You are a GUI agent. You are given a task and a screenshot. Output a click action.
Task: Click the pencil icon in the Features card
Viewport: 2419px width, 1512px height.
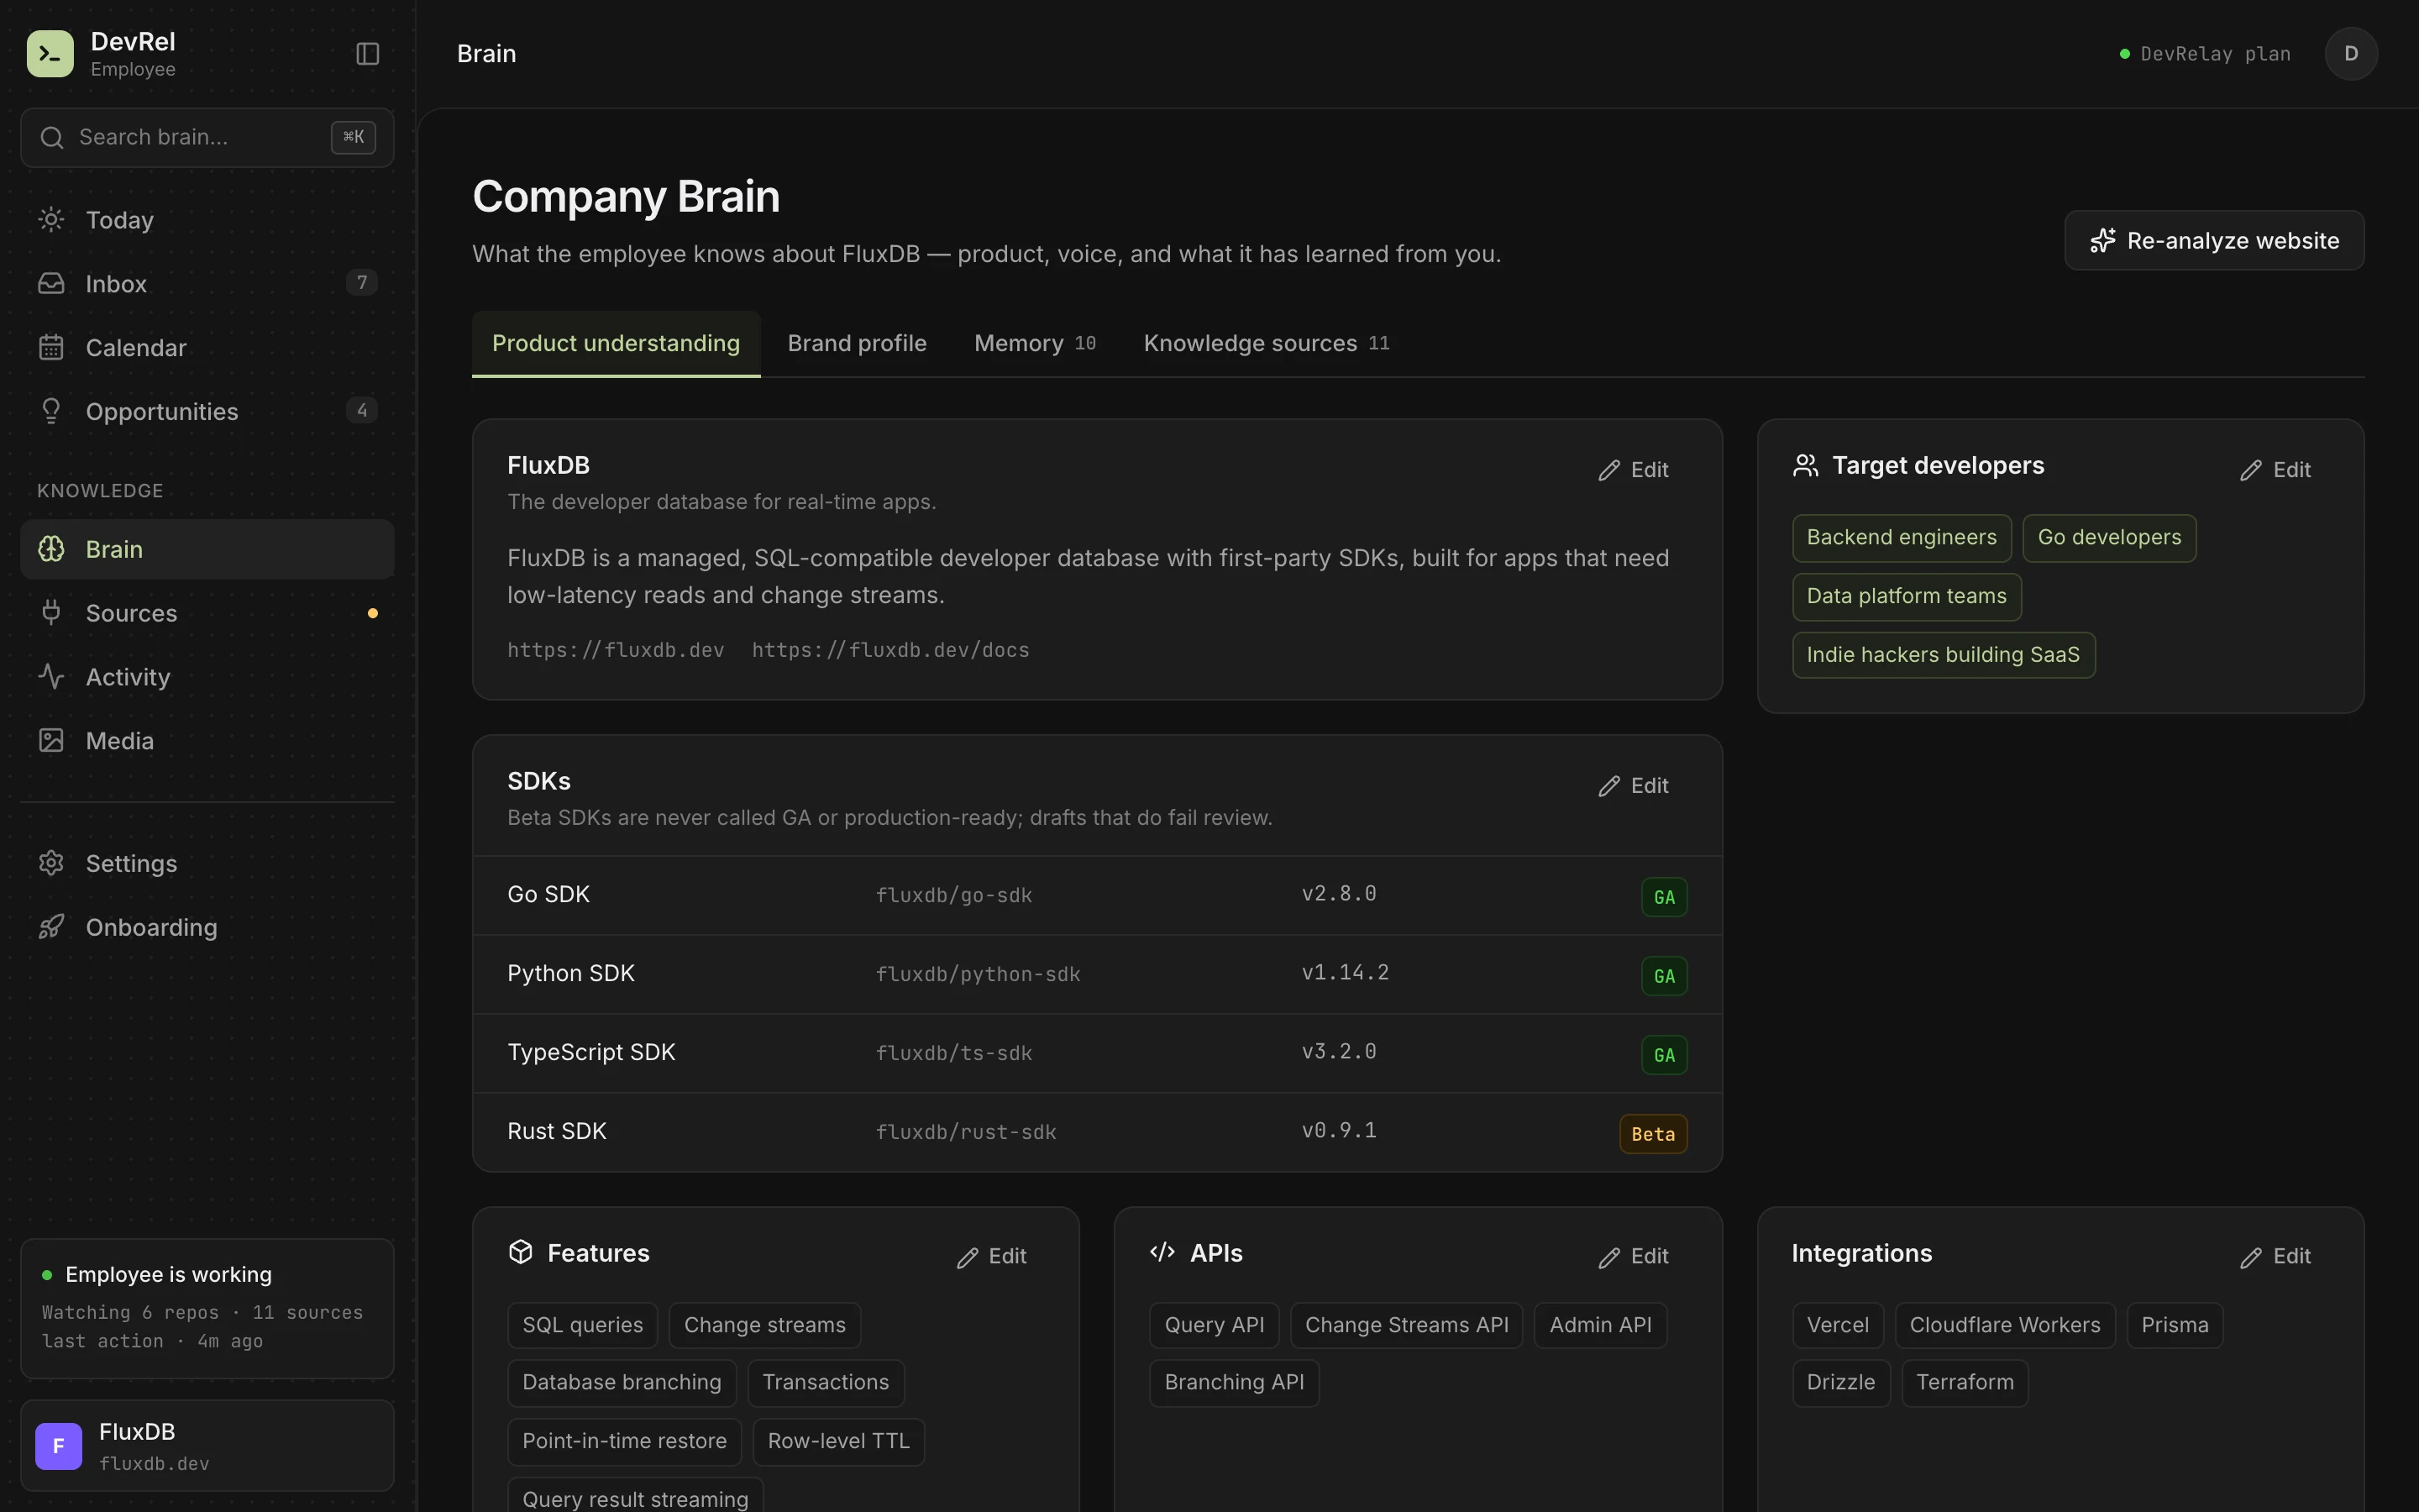click(967, 1257)
